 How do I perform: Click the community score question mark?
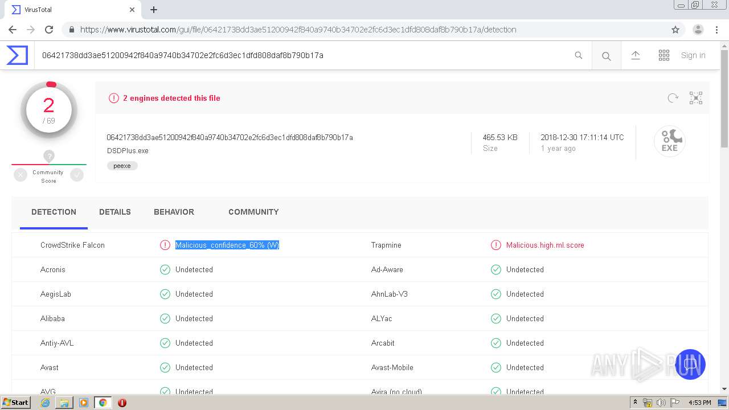coord(49,156)
